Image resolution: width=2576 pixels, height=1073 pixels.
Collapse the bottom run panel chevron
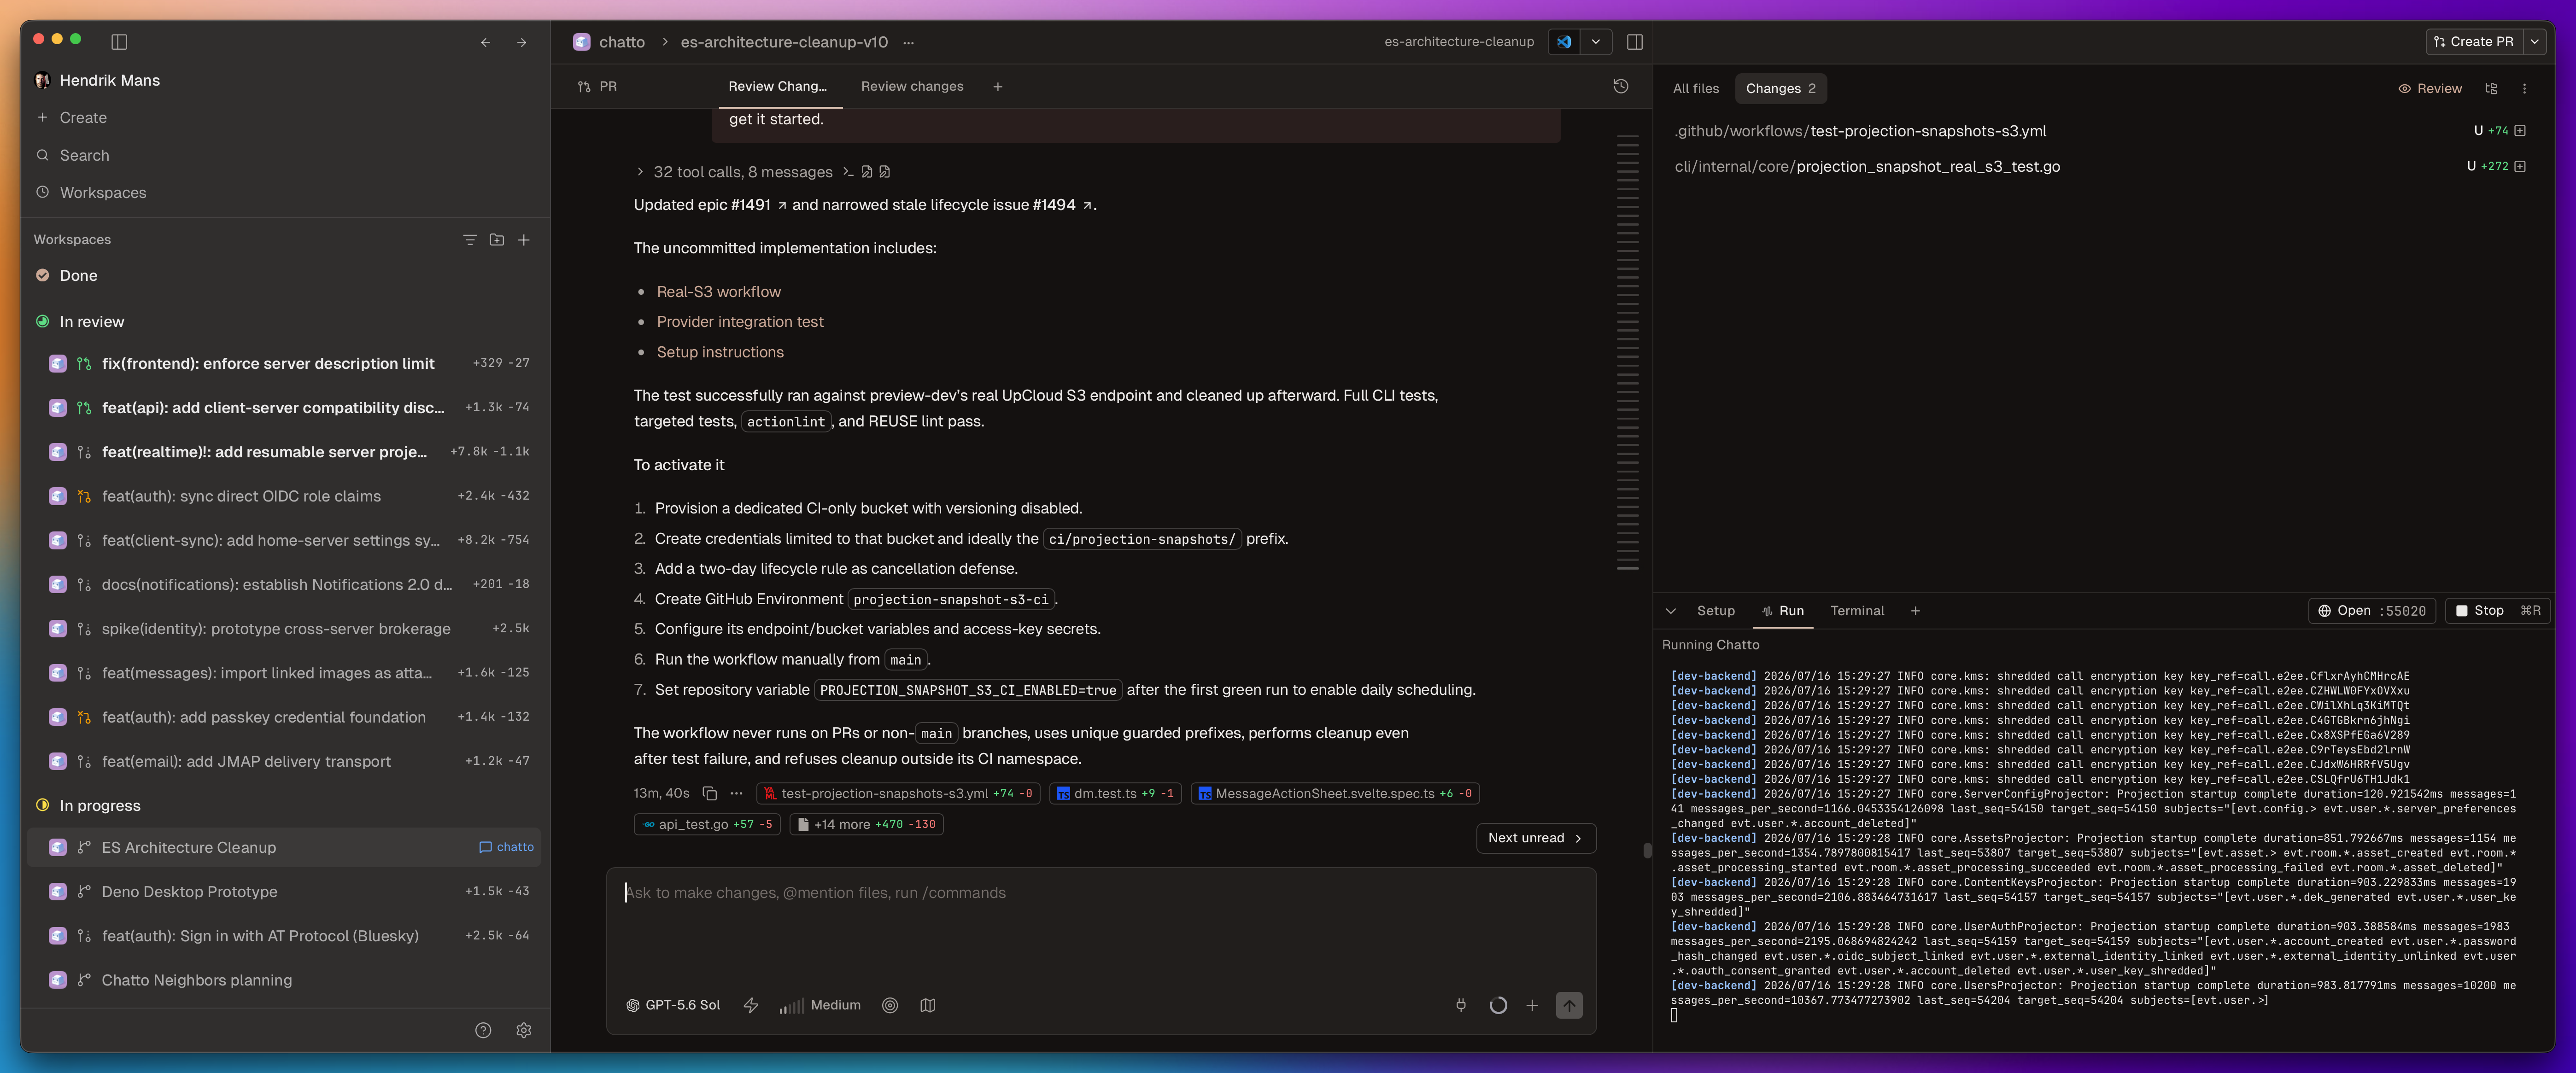pyautogui.click(x=1671, y=611)
